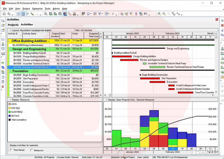224x159 pixels.
Task: Open the Columns icon dropdown arrow
Action: click(91, 14)
